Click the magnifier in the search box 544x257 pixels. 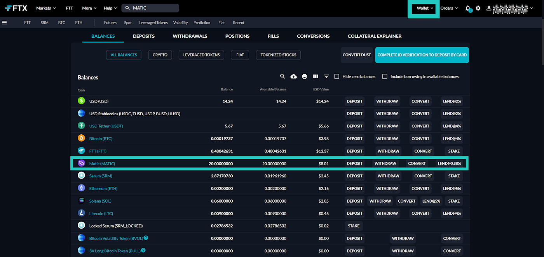[127, 8]
